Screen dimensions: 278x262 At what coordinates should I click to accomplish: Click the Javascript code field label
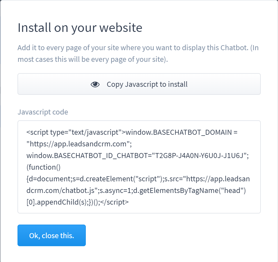click(x=43, y=112)
